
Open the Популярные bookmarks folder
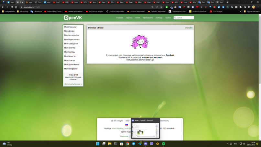(8, 12)
